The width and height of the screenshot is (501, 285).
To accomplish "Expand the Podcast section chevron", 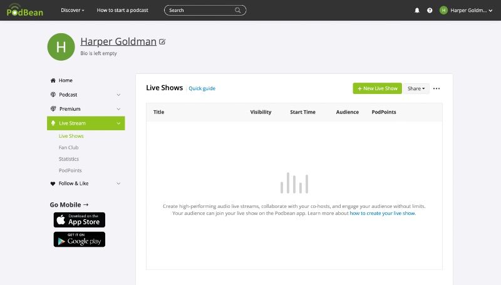I will point(118,95).
